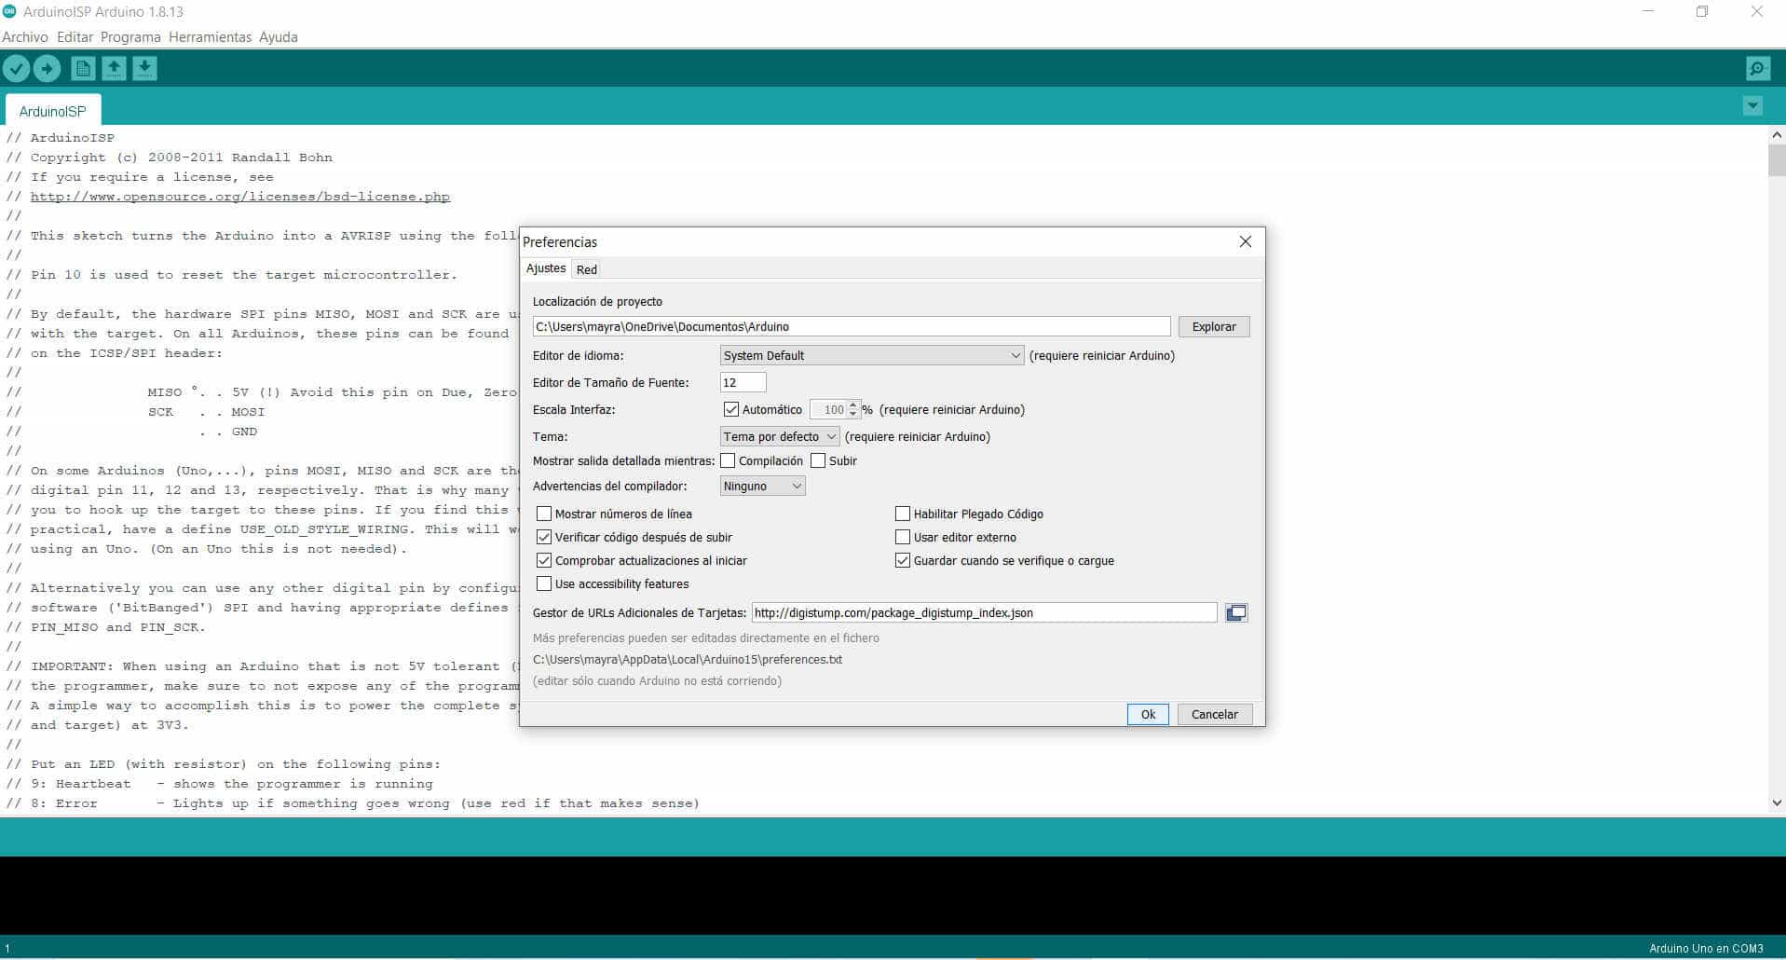This screenshot has width=1786, height=960.
Task: Click the '9: Heartbeat' comment line
Action: [219, 784]
